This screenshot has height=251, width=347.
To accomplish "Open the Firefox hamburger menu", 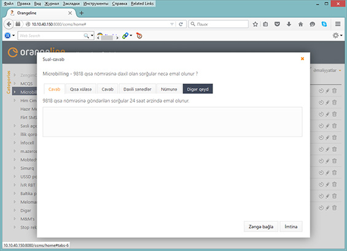I will tap(338, 24).
